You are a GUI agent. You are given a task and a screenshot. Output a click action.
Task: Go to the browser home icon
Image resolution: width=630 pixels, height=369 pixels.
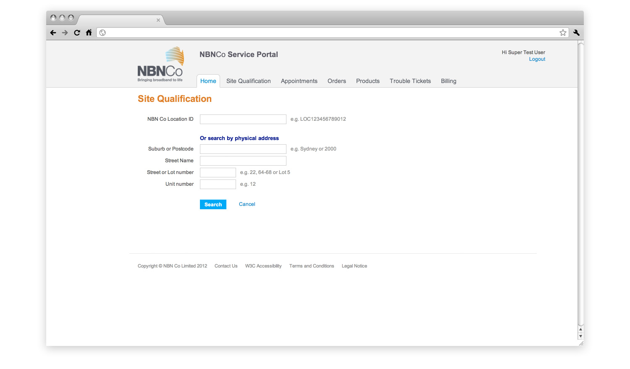[89, 32]
